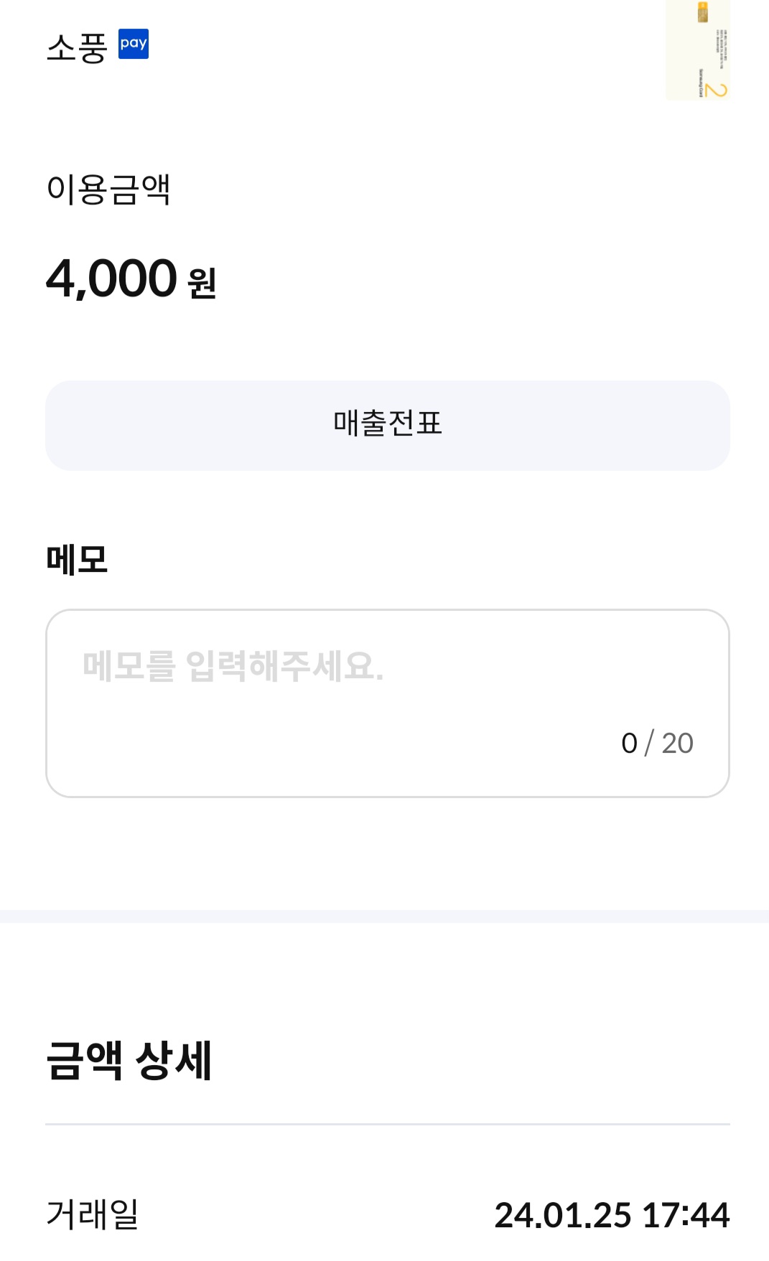Tap the 소풍 merchant name
This screenshot has height=1261, width=769.
pos(77,48)
